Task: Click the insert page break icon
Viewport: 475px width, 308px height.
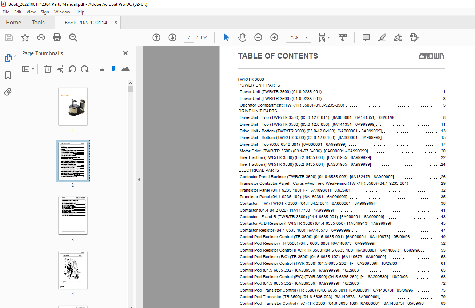Action: 60,69
